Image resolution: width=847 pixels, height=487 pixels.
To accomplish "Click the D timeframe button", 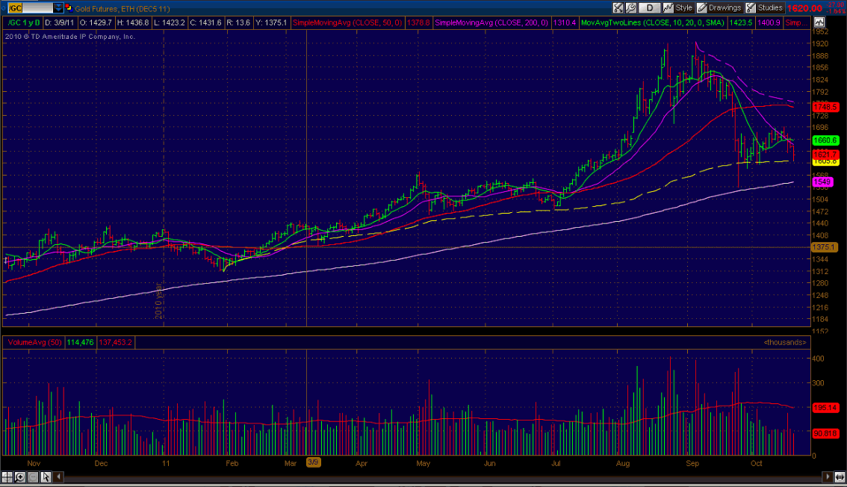I will click(650, 7).
